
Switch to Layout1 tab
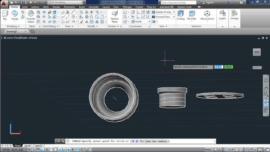point(27,146)
